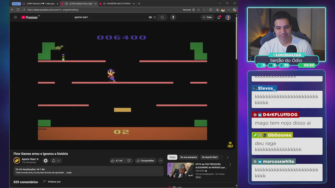Open split screen icon in address bar
The image size is (335, 188).
click(199, 10)
